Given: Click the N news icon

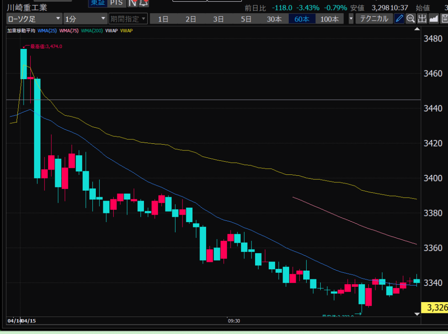Looking at the screenshot, I should 133,3.
